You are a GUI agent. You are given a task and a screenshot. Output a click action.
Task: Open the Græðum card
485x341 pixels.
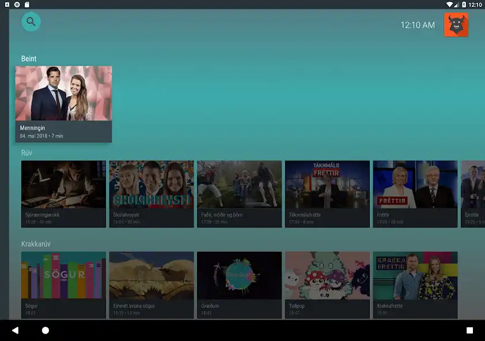coord(240,285)
